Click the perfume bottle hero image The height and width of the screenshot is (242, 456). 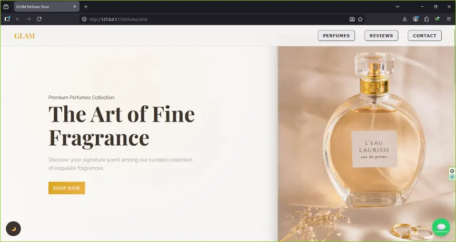click(x=366, y=144)
